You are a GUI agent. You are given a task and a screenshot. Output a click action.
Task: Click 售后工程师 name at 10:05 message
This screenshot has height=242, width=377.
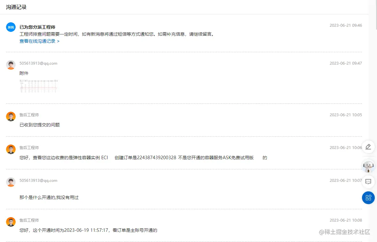29,115
